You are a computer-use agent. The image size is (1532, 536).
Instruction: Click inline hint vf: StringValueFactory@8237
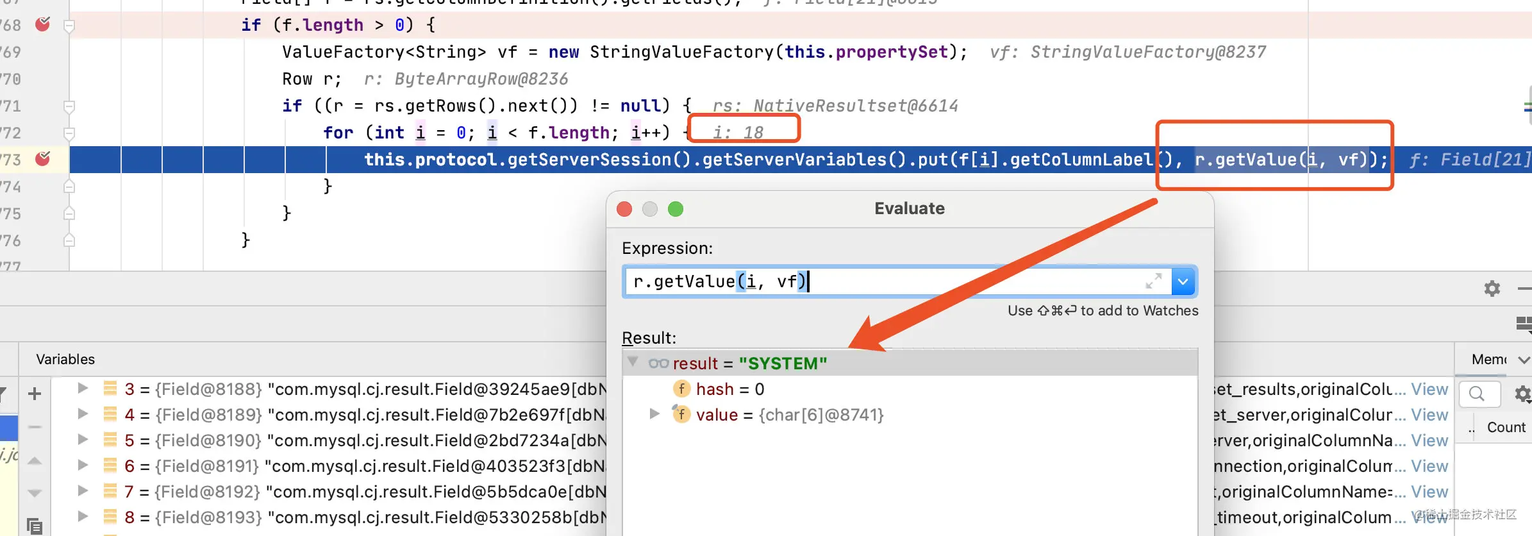1128,52
